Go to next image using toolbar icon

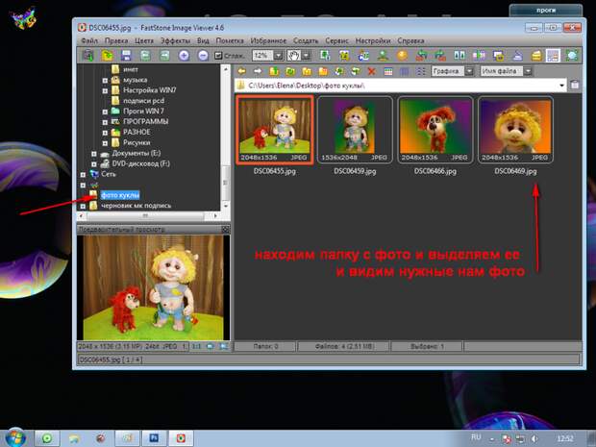164,56
